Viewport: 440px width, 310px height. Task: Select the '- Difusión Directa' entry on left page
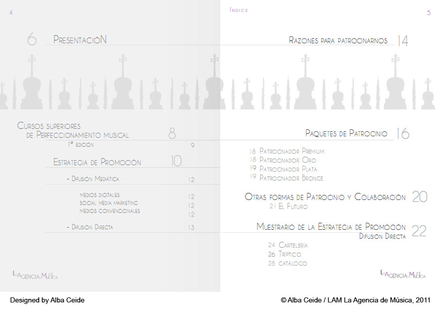(x=90, y=227)
